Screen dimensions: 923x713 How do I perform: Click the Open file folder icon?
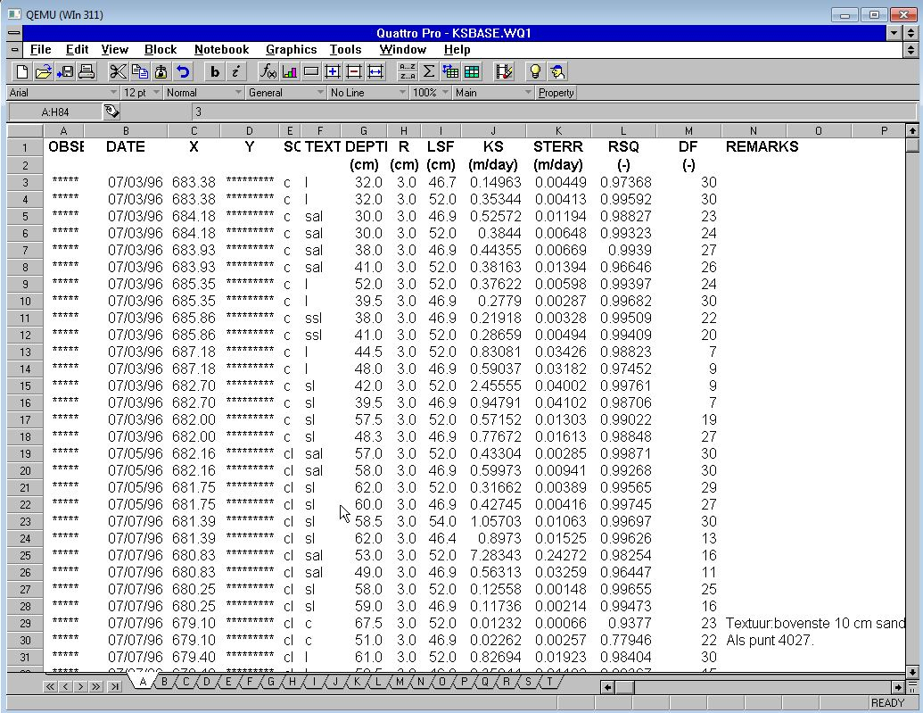click(43, 72)
